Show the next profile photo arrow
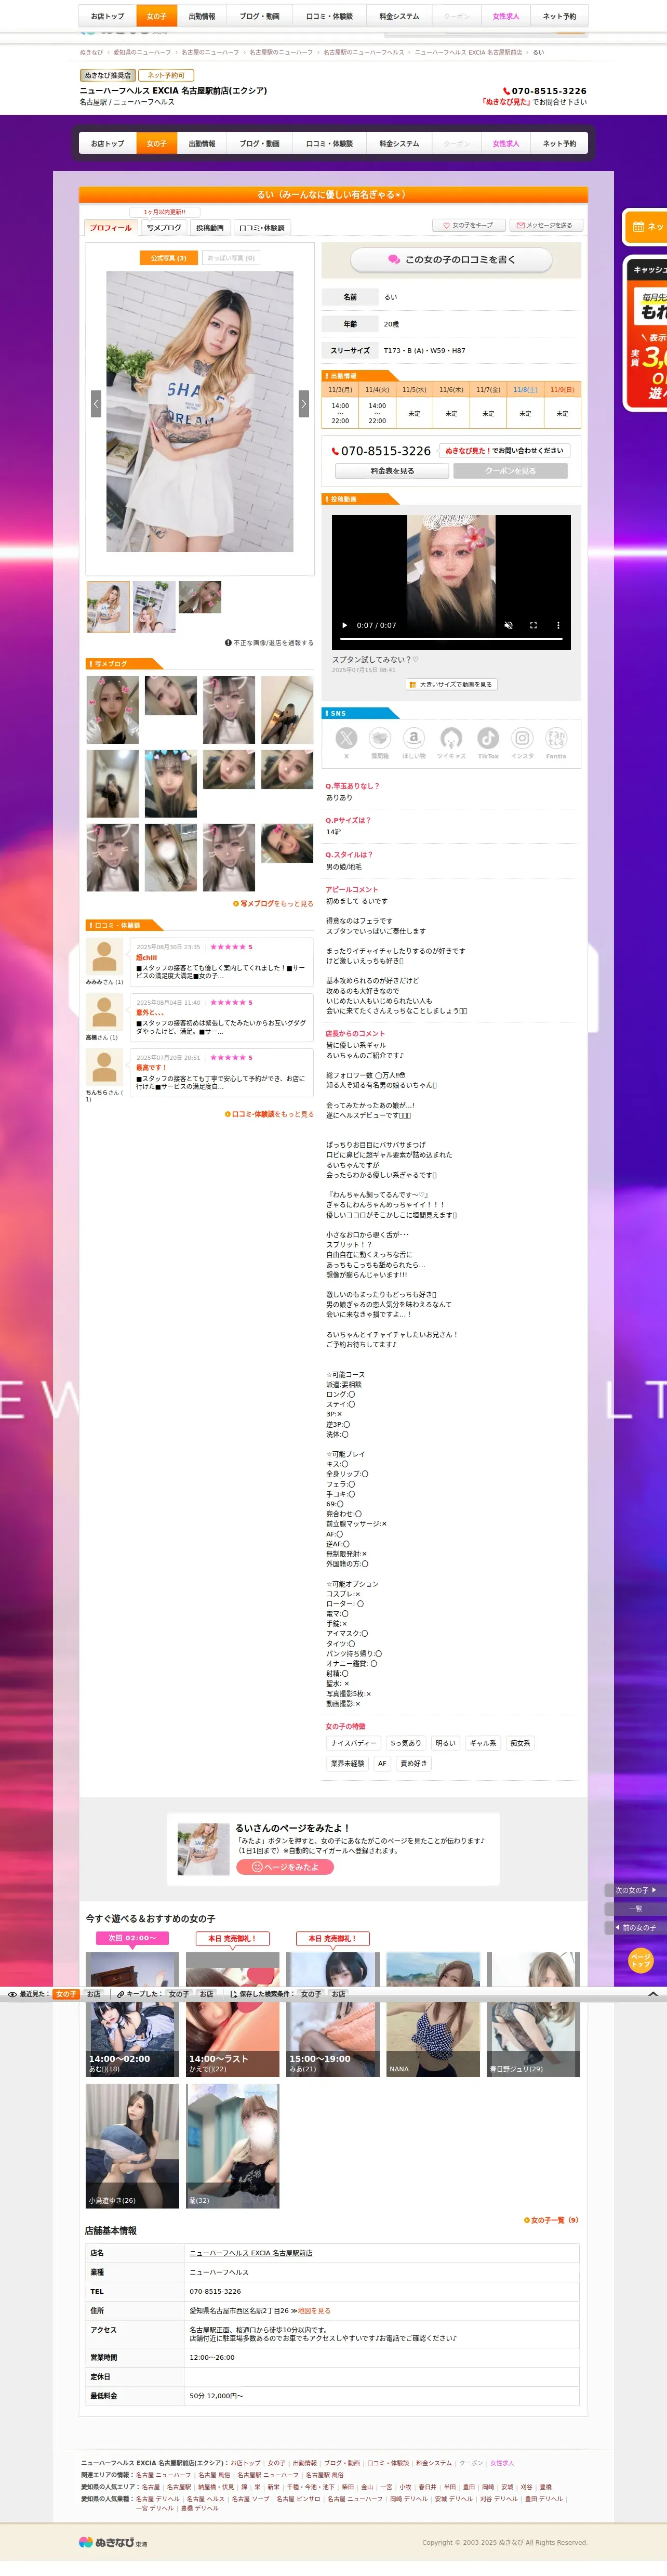Viewport: 667px width, 2576px height. [x=304, y=403]
